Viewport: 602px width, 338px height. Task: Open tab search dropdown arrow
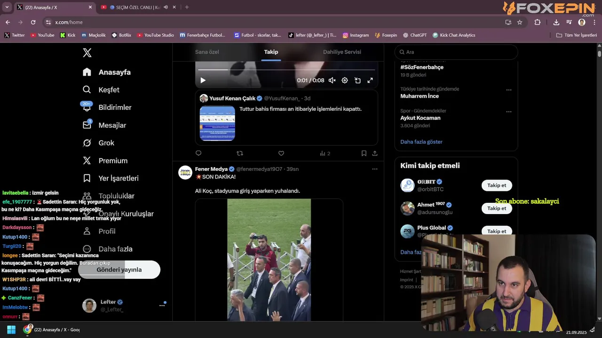coord(7,7)
